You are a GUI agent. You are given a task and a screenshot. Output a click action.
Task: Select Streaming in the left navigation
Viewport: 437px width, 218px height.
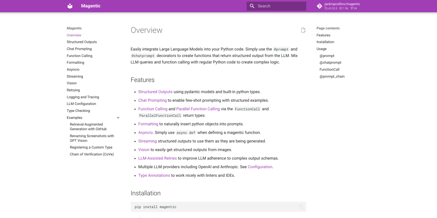point(75,77)
